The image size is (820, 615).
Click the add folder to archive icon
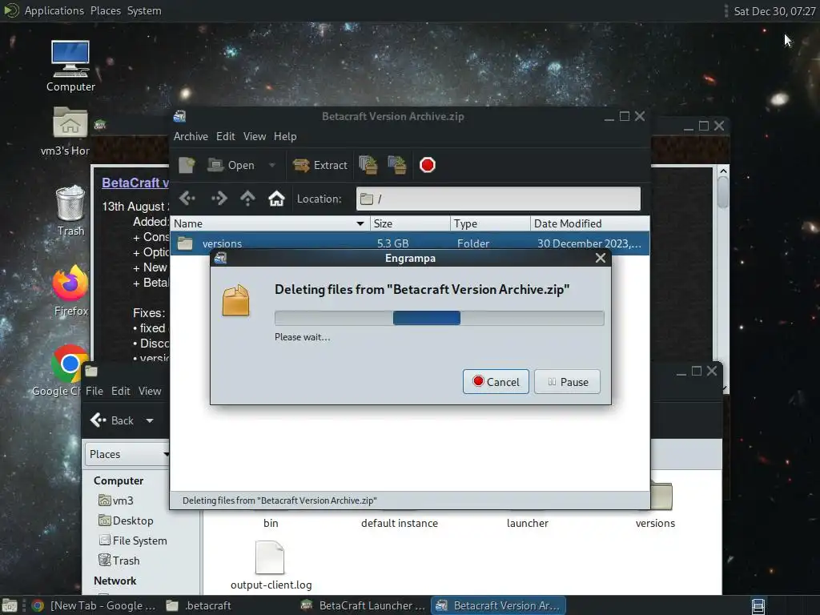397,165
